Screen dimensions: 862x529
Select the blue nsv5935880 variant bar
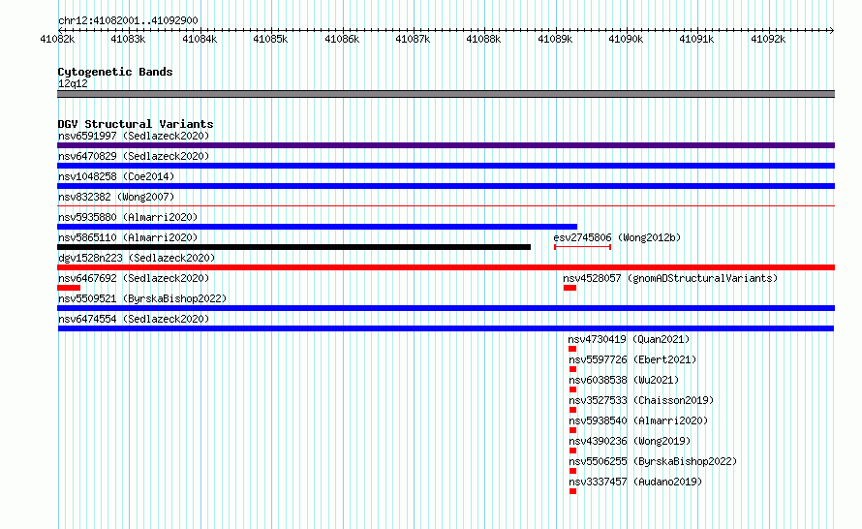tap(318, 227)
